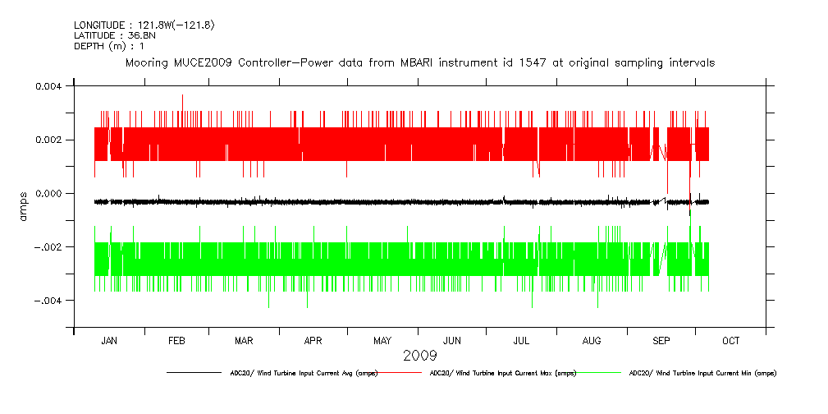The width and height of the screenshot is (828, 414).
Task: Click the JAN month label on the time axis
Action: pos(108,341)
